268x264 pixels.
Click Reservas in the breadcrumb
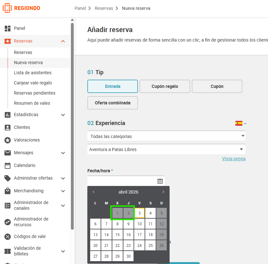tap(104, 8)
